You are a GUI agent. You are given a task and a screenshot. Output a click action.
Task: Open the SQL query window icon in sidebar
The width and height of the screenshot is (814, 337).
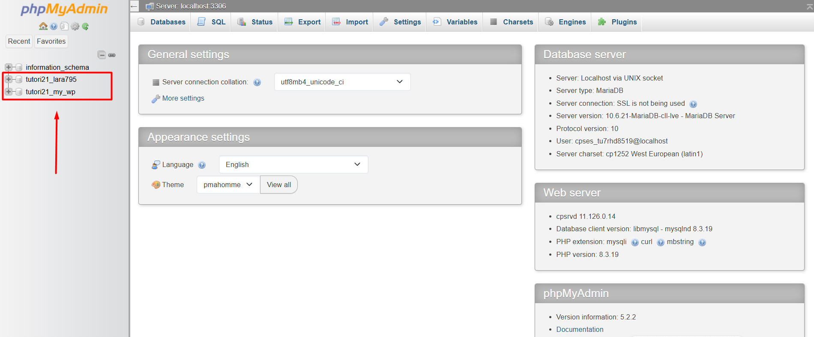click(x=64, y=26)
